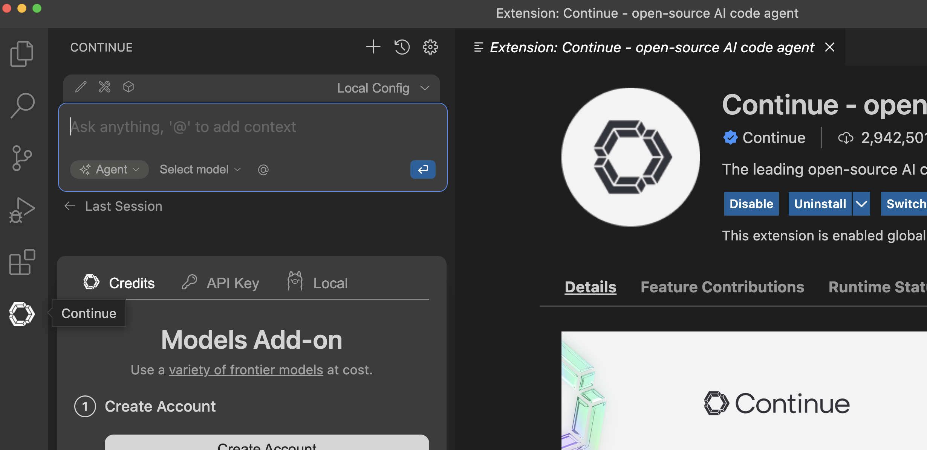Open the Source Control view
Screen dimensions: 927x450
tap(22, 158)
